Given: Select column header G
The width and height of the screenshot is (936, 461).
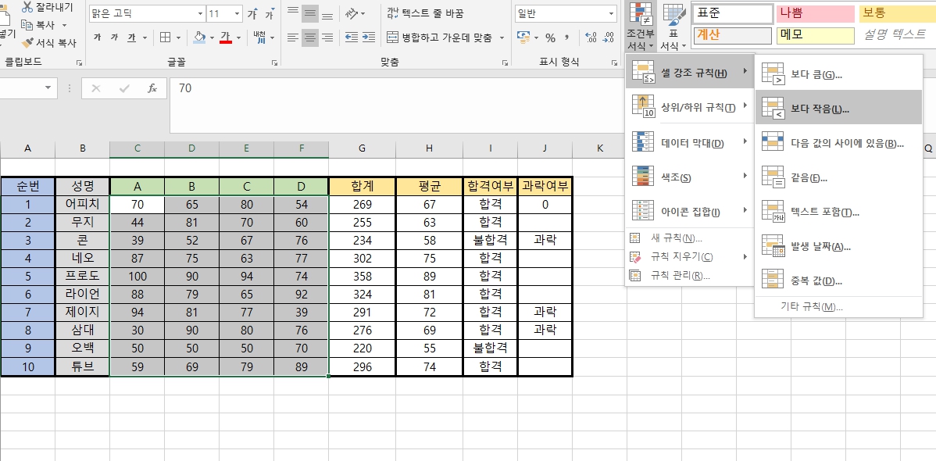Looking at the screenshot, I should click(x=362, y=149).
